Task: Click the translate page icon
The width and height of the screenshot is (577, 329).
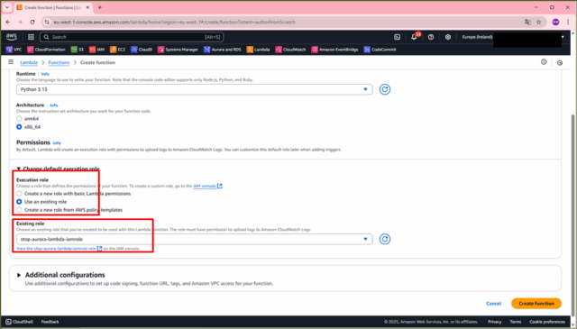Action: (527, 22)
